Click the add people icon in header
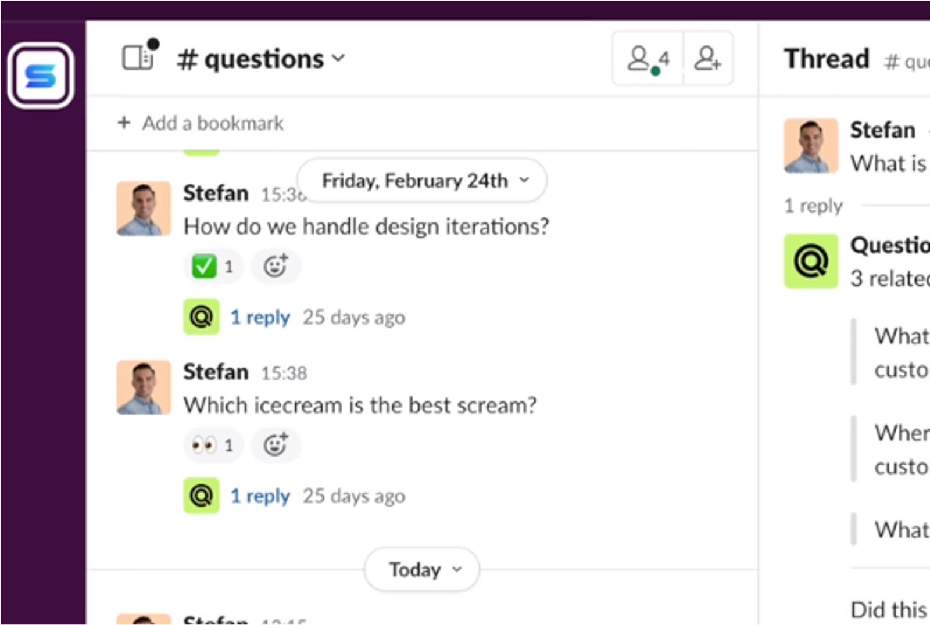The width and height of the screenshot is (930, 625). coord(708,59)
